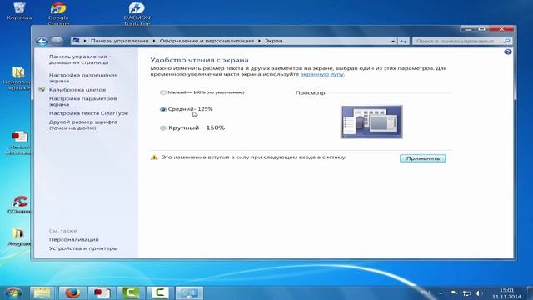Open the Recycle Bin desktop icon
Screen dimensions: 533x300
point(19,11)
